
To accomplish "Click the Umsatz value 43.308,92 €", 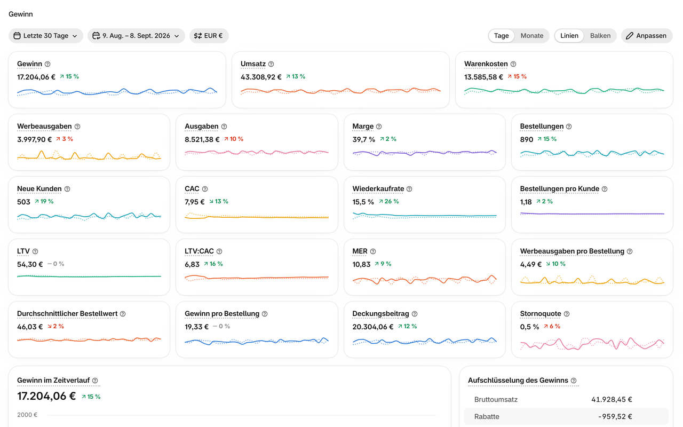I will (261, 77).
